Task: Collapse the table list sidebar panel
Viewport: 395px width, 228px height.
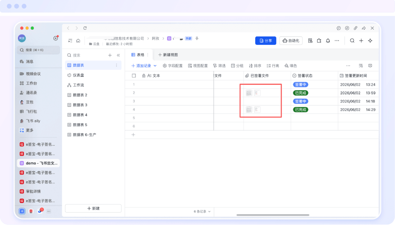Action: click(x=118, y=55)
